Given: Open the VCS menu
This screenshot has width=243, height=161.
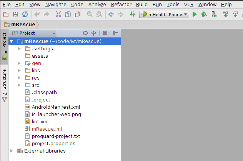Looking at the screenshot, I should pos(189,5).
